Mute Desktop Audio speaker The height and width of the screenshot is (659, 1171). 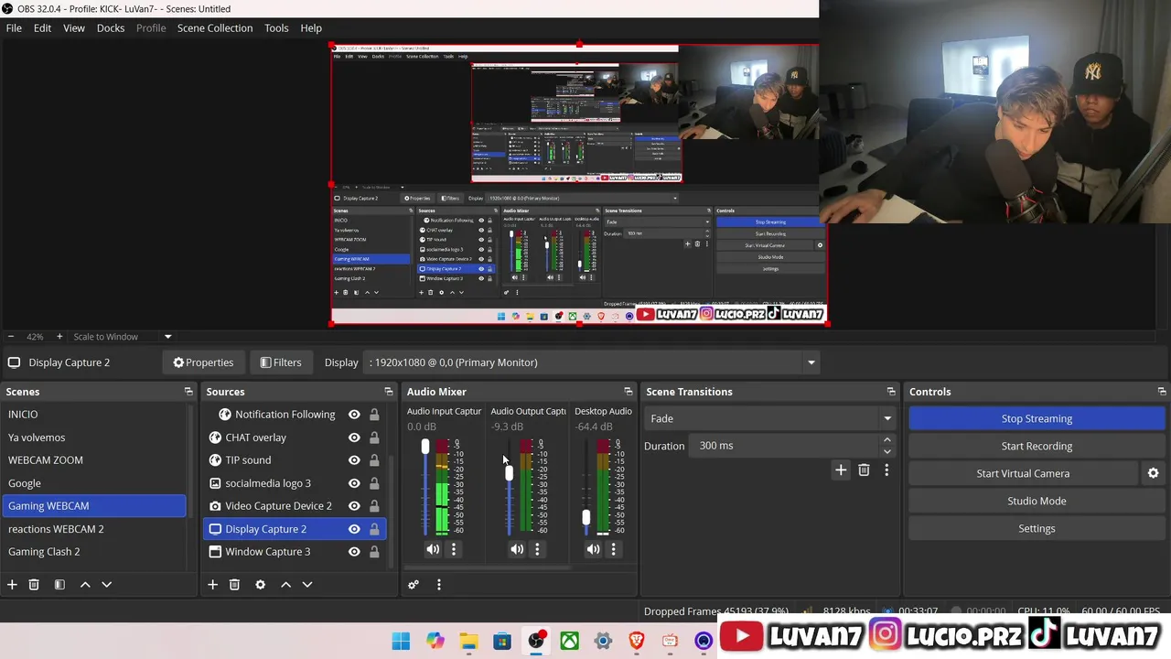coord(594,549)
